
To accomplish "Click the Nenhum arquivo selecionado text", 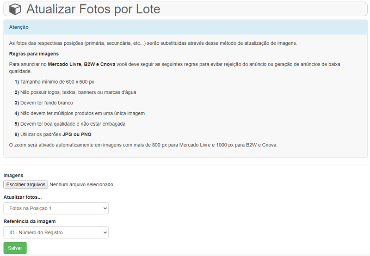I will [81, 184].
